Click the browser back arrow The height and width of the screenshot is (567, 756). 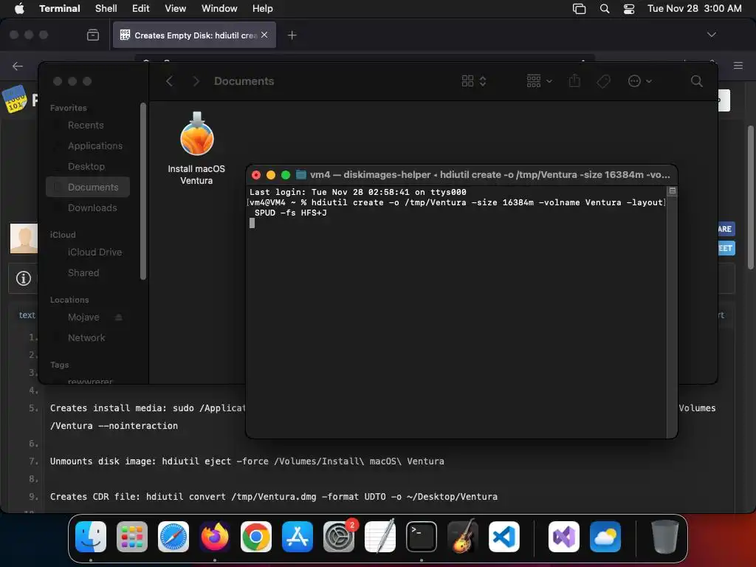(x=18, y=66)
